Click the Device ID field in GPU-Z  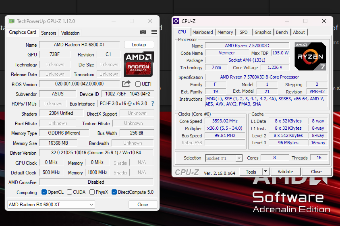(128, 94)
